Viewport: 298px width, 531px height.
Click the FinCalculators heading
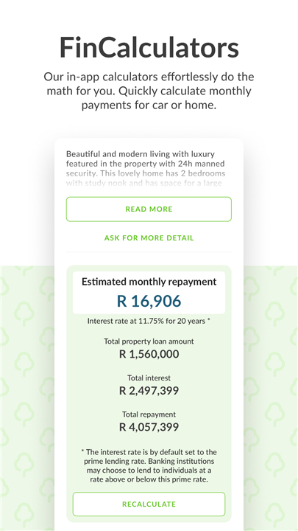149,47
